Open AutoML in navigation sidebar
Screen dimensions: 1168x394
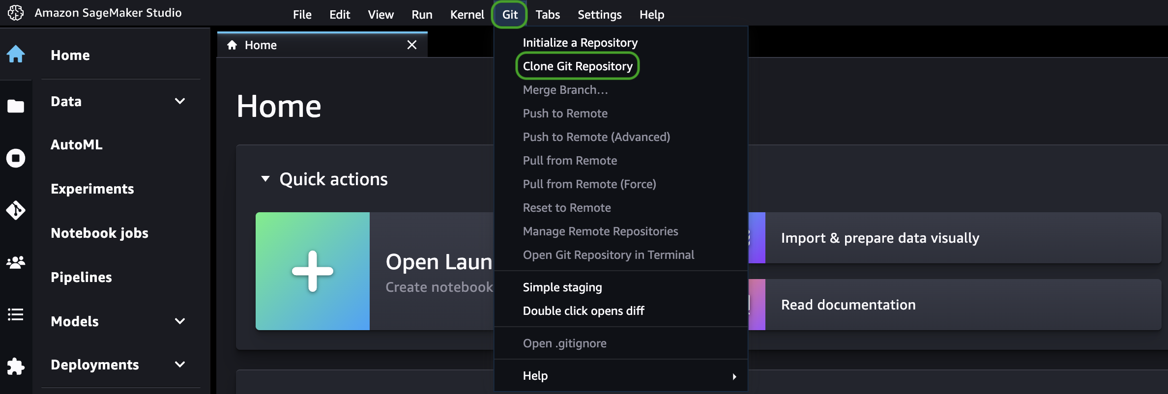click(77, 145)
